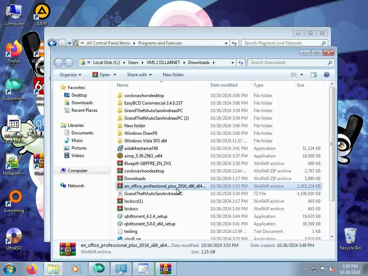Click Local Disk (C:) in breadcrumb
This screenshot has width=368, height=276.
tap(106, 63)
